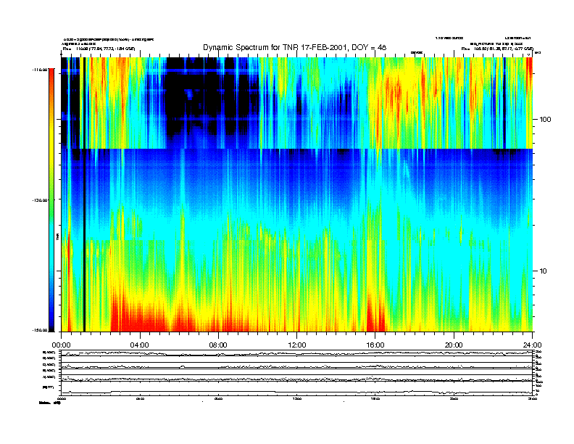This screenshot has height=444, width=574.
Task: Click the 12:00 time axis label
Action: tap(297, 345)
